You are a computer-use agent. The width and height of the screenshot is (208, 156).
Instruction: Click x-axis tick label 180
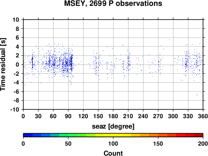click(x=113, y=116)
